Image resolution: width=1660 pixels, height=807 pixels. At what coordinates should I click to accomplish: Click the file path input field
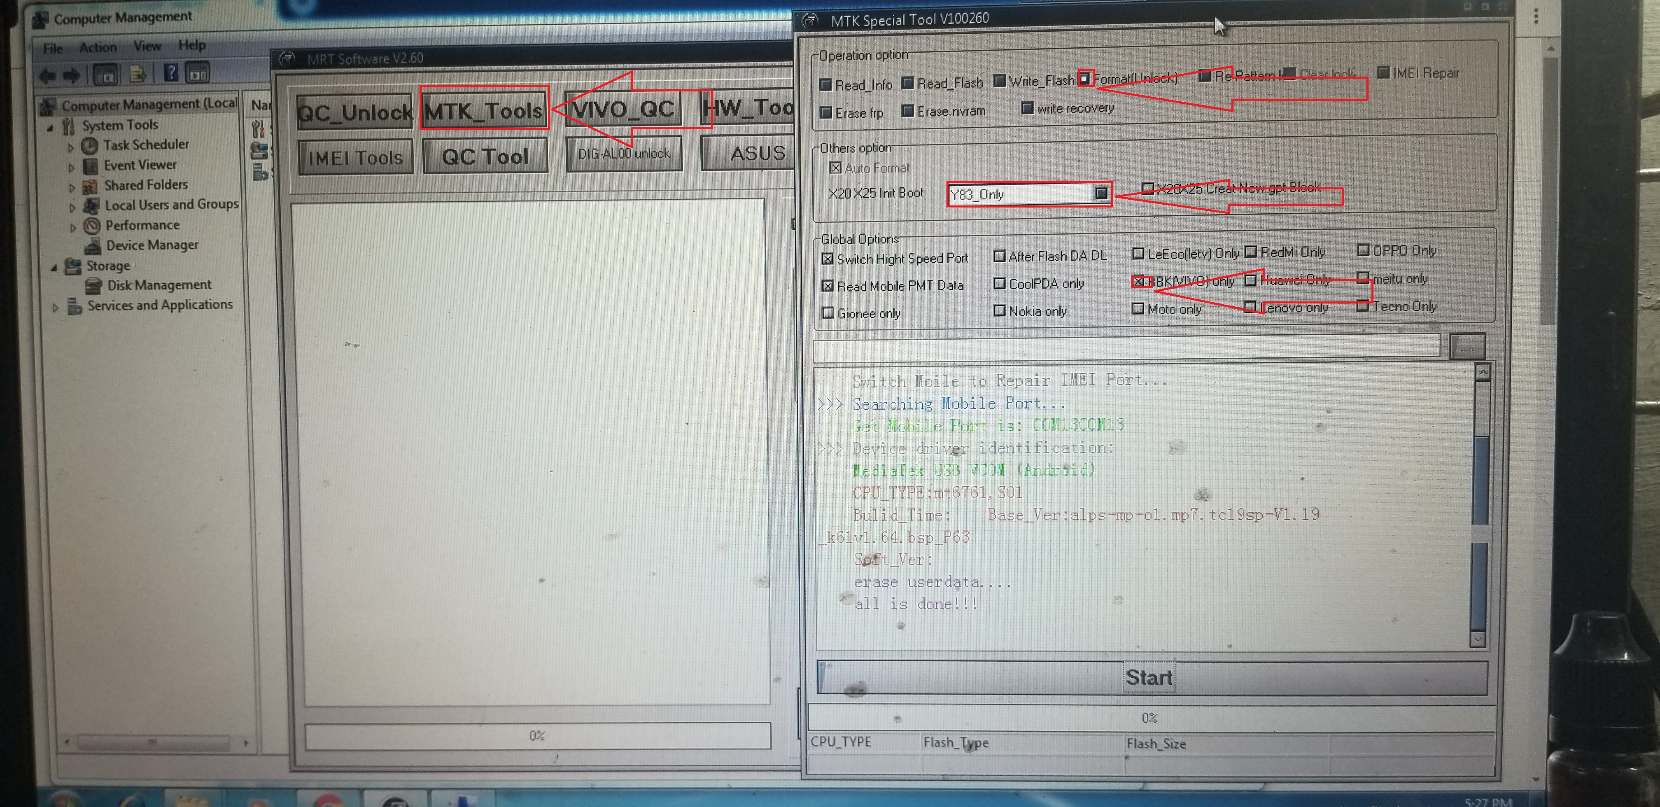[1126, 348]
